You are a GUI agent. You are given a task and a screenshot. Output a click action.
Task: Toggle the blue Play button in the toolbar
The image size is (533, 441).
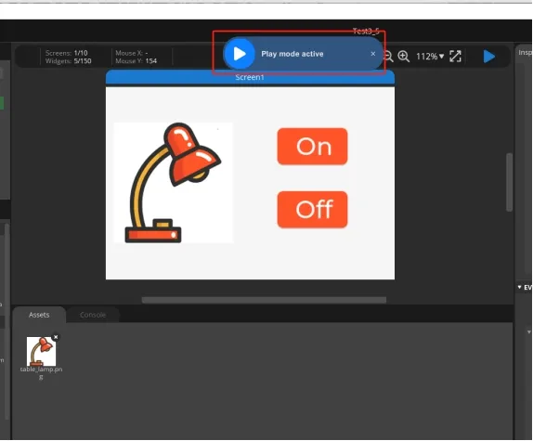[x=488, y=57]
